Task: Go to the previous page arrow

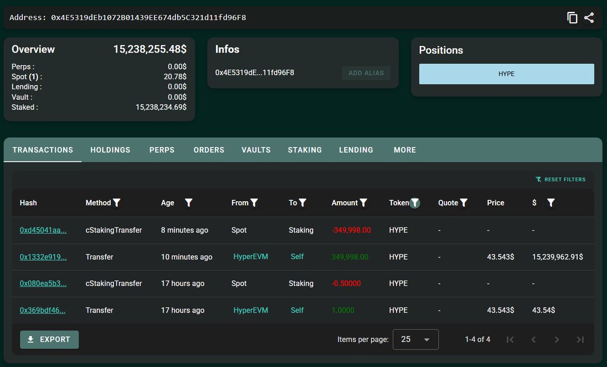Action: (534, 340)
